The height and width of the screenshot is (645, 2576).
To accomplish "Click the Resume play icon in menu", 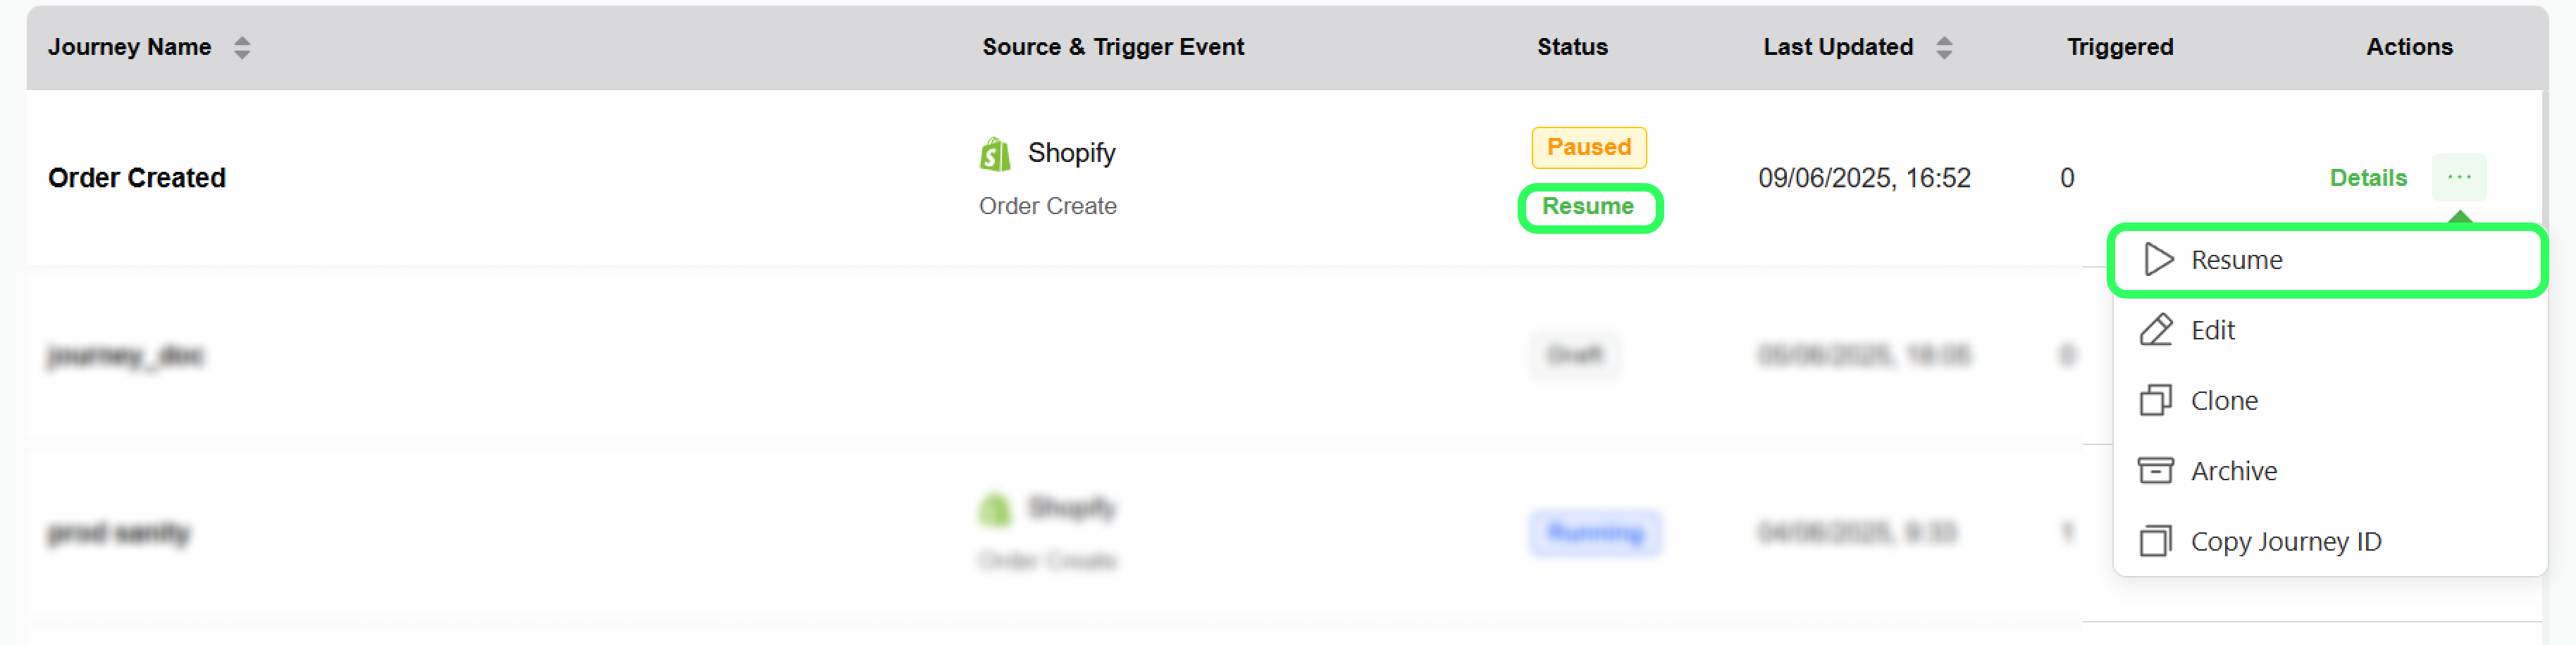I will point(2158,260).
